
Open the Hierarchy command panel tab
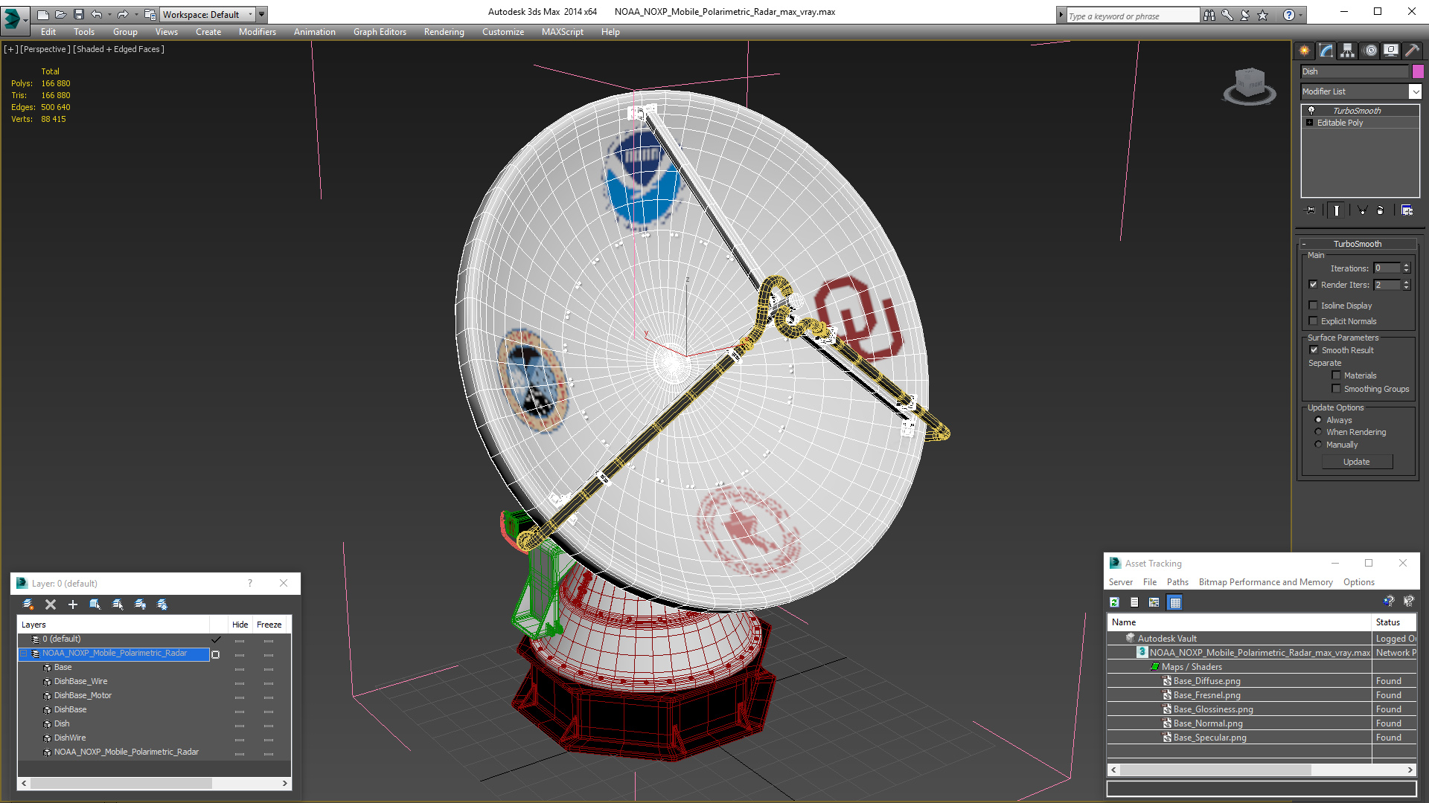(1347, 51)
